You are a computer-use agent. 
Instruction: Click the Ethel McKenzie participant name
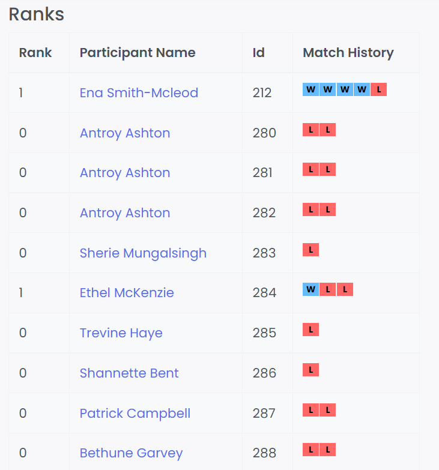[x=127, y=293]
